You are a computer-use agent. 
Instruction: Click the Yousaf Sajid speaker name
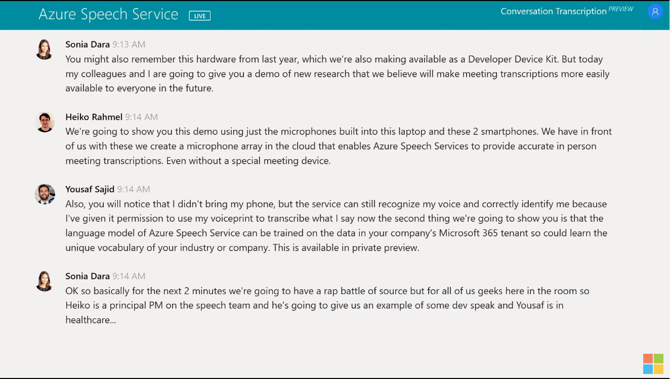(90, 189)
